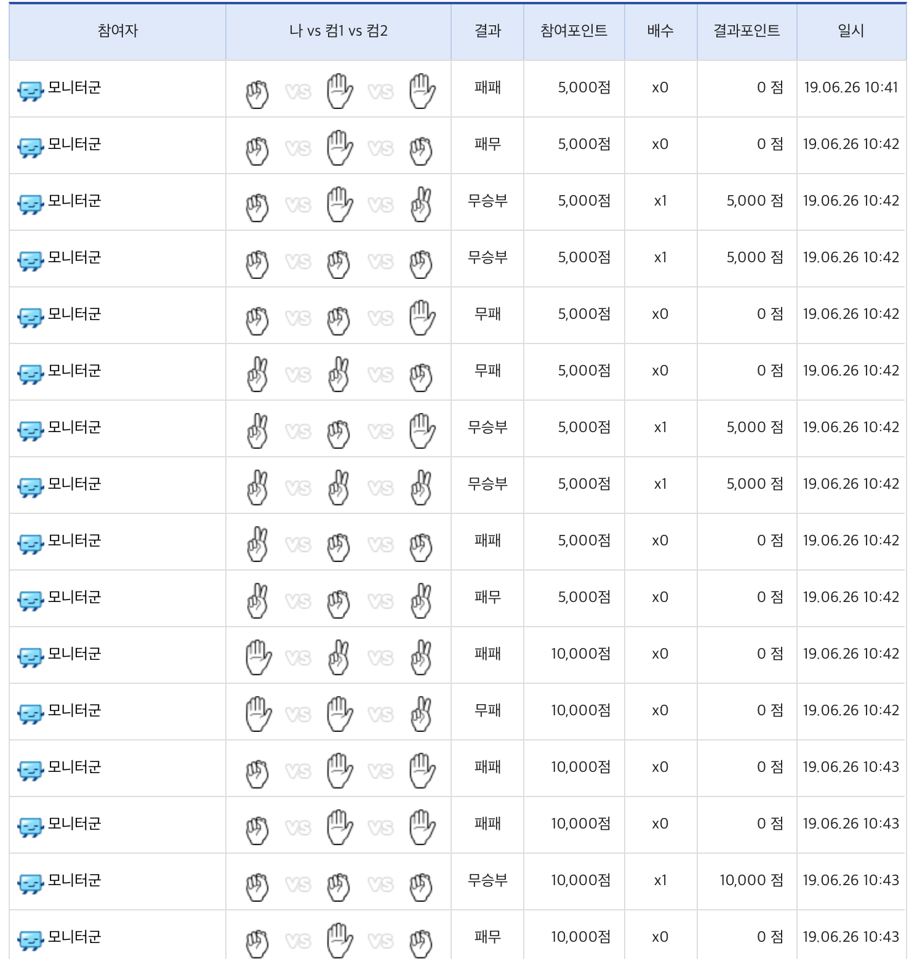Click the 10,000 점 result points cell
This screenshot has height=959, width=917.
pyautogui.click(x=751, y=880)
